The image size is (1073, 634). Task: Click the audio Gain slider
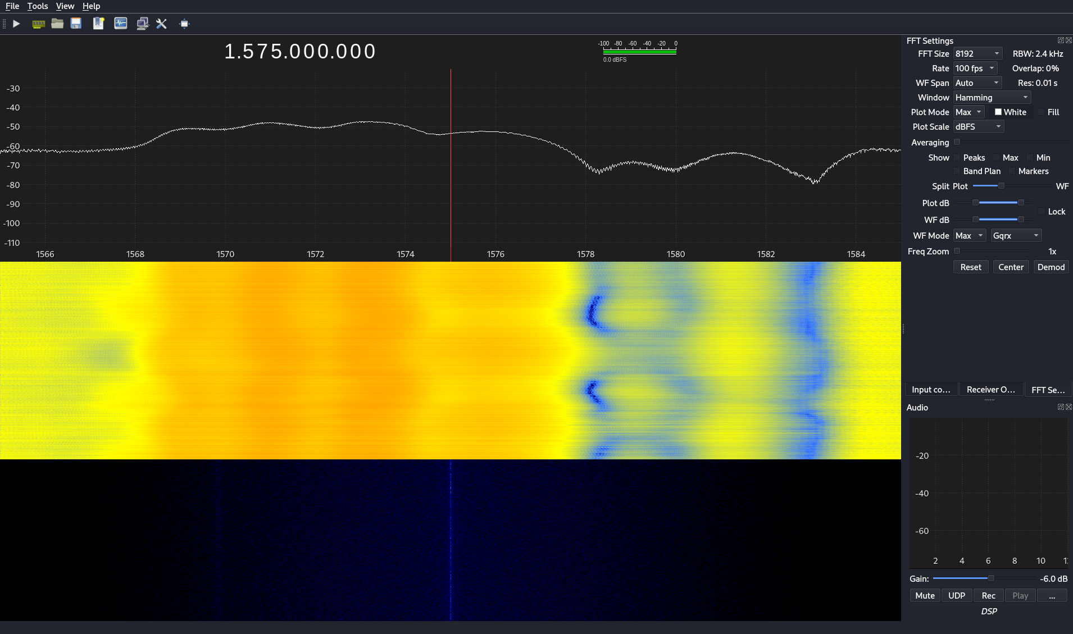point(984,578)
